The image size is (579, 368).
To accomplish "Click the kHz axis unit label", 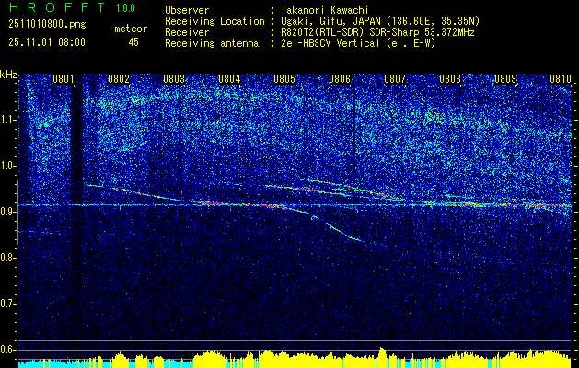I will click(8, 75).
